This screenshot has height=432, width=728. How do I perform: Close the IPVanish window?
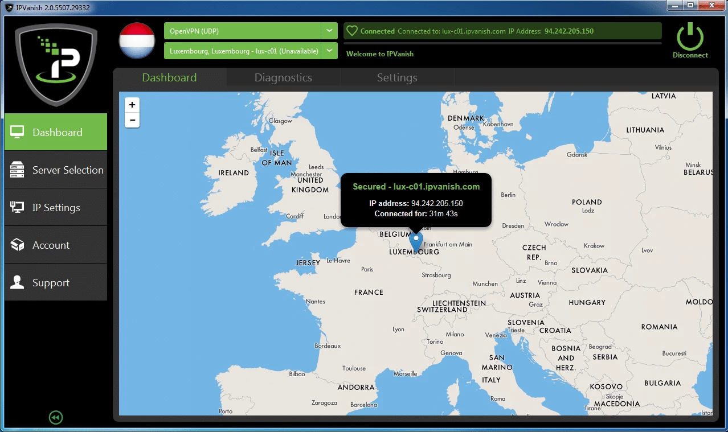[x=711, y=6]
